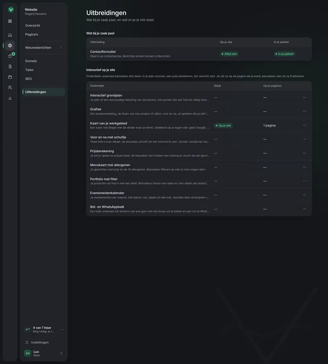Image resolution: width=328 pixels, height=364 pixels.
Task: Open options menu for Prijsberekening
Action: point(304,153)
